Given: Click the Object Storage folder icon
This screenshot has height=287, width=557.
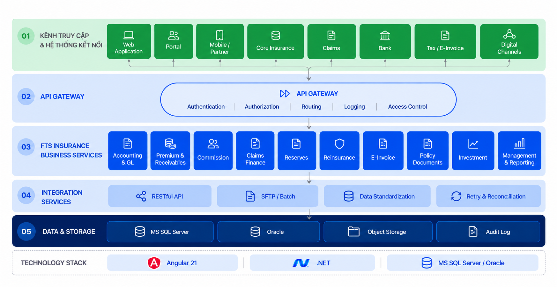Looking at the screenshot, I should point(353,232).
